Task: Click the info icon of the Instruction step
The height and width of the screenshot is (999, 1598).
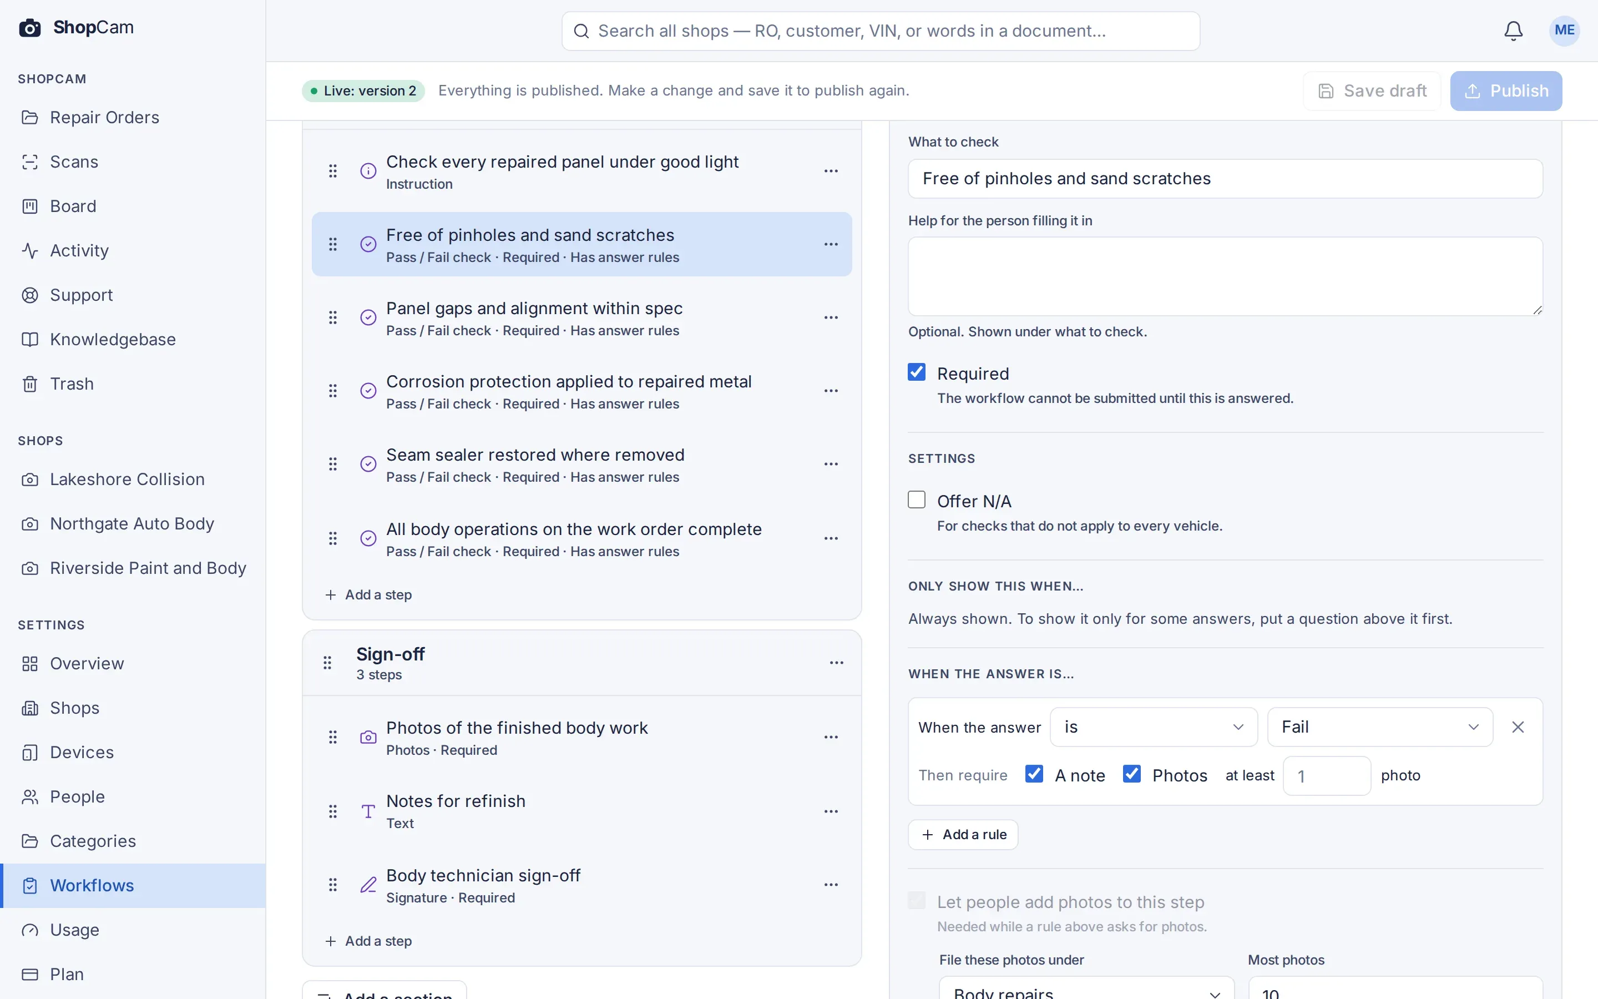Action: tap(368, 171)
